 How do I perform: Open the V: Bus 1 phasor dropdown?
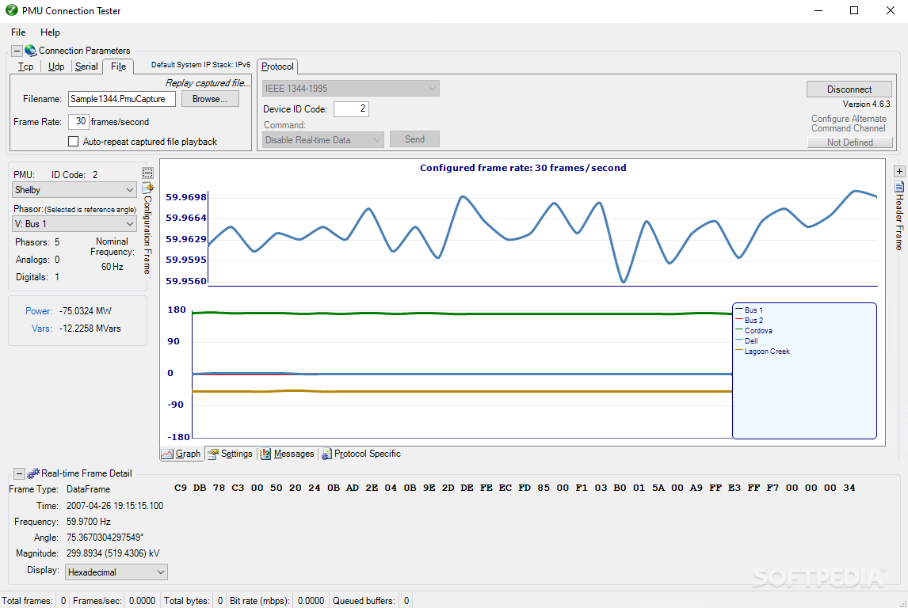(74, 224)
